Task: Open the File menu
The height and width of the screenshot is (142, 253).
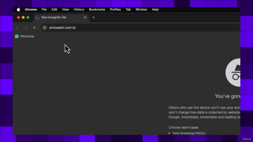Action: click(x=44, y=9)
